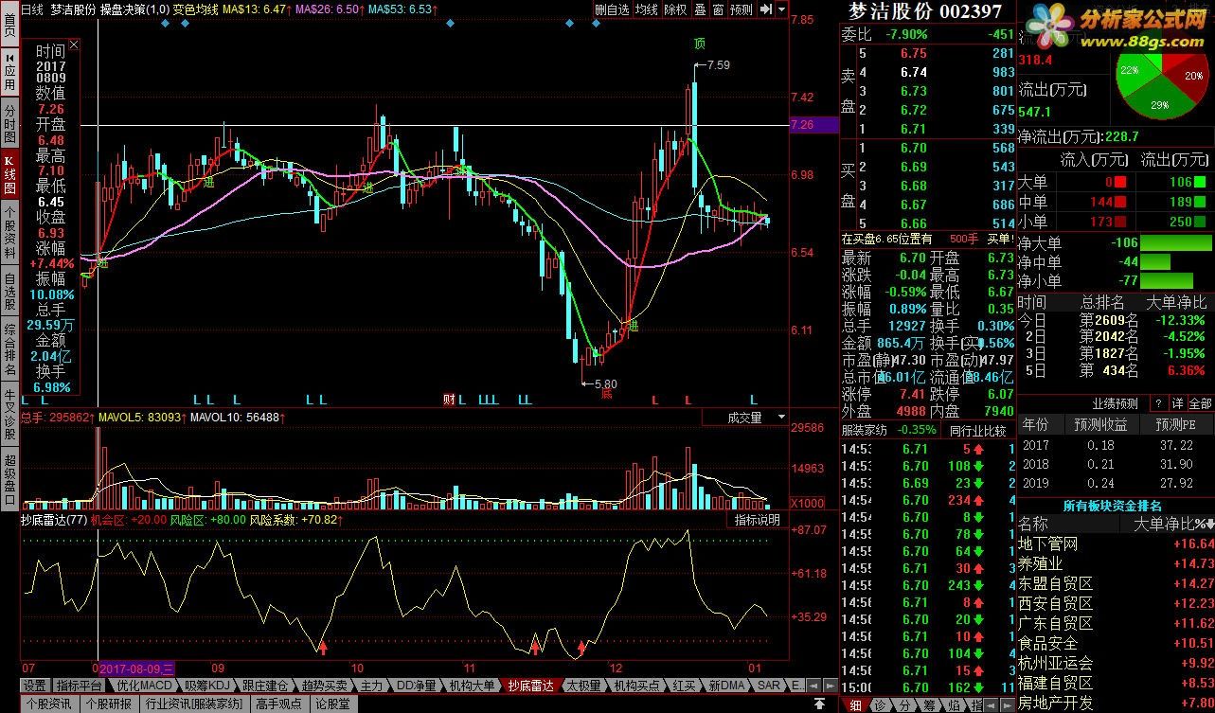Image resolution: width=1215 pixels, height=713 pixels.
Task: Toggle the 叠 overlay button
Action: [700, 9]
